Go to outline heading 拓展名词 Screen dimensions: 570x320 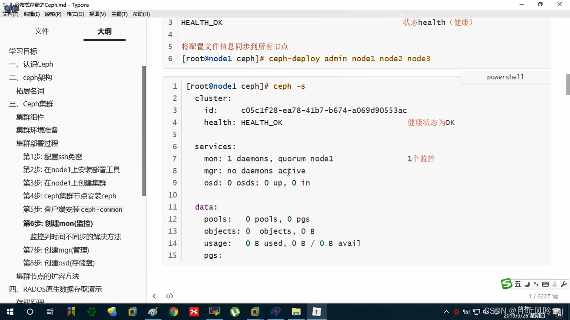(x=30, y=91)
